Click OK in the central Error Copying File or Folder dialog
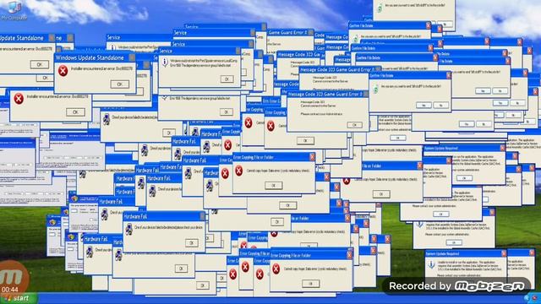This screenshot has height=304, width=541. click(274, 186)
